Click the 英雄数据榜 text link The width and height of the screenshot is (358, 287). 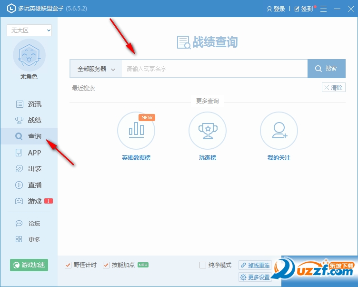(x=136, y=158)
